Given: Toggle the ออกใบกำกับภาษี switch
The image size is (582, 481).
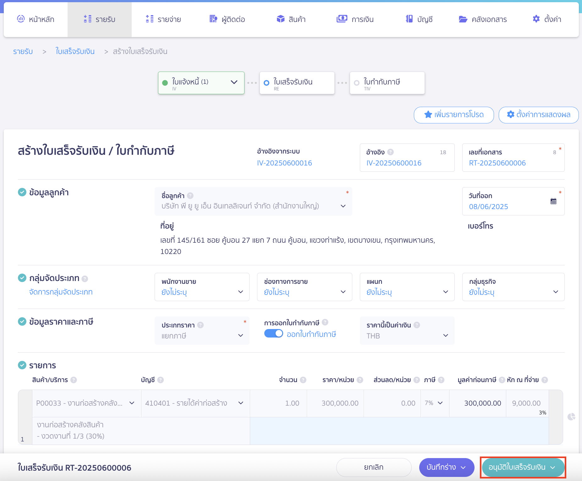Looking at the screenshot, I should 273,333.
